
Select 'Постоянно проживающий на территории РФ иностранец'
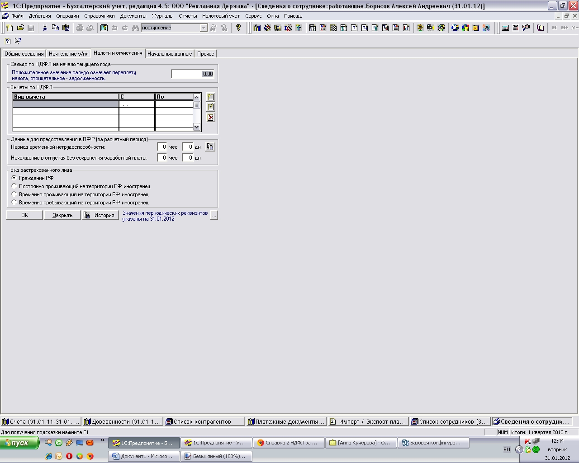click(x=14, y=186)
